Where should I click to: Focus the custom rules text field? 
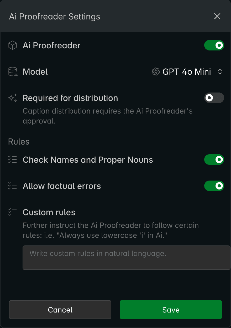pyautogui.click(x=126, y=258)
